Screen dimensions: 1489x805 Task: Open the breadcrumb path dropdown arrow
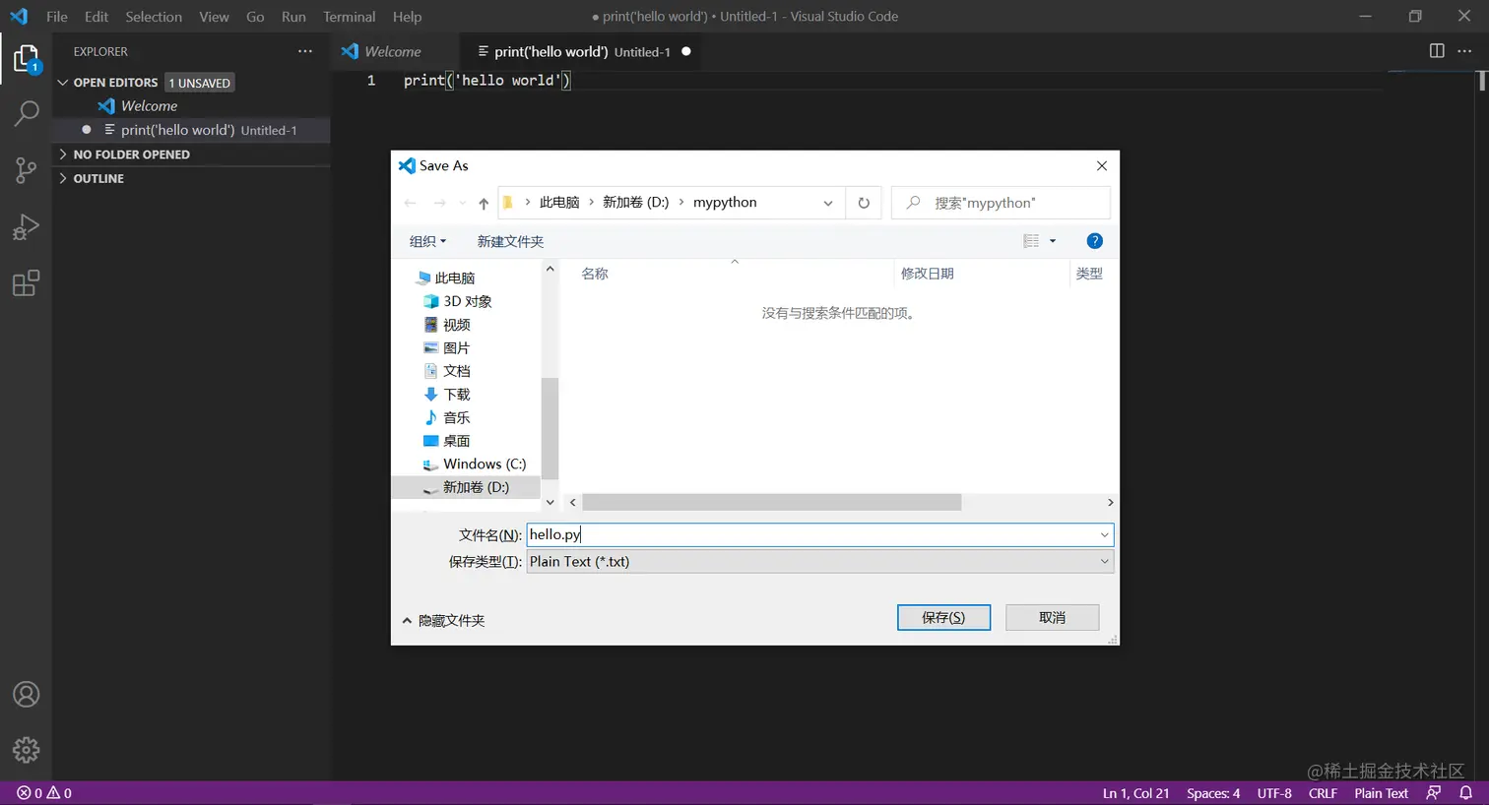pos(827,202)
